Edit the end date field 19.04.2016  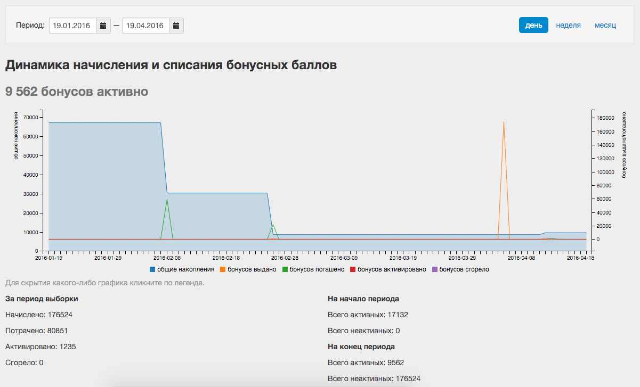[x=146, y=26]
